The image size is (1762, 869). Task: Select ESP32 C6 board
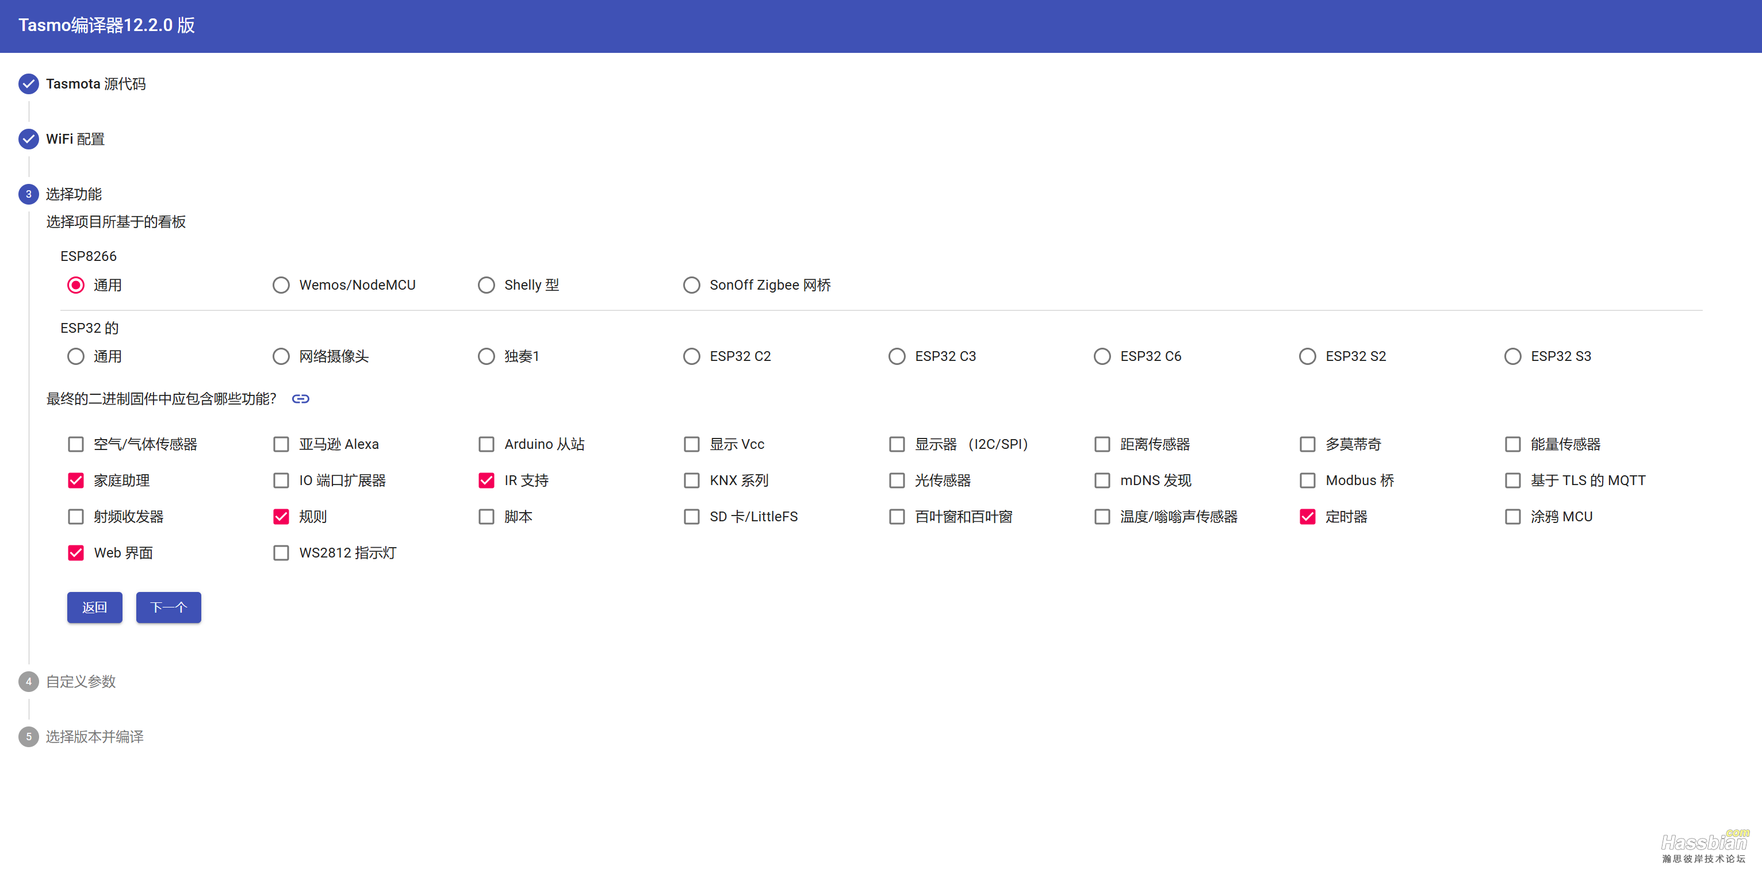[x=1102, y=356]
